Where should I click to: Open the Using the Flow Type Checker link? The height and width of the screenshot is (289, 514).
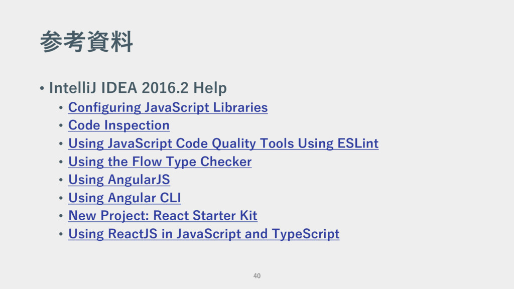coord(160,162)
